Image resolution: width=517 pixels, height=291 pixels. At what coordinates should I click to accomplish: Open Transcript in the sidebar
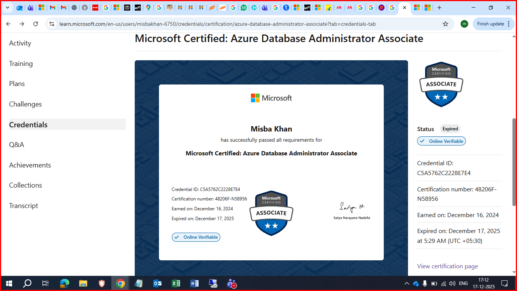tap(23, 206)
